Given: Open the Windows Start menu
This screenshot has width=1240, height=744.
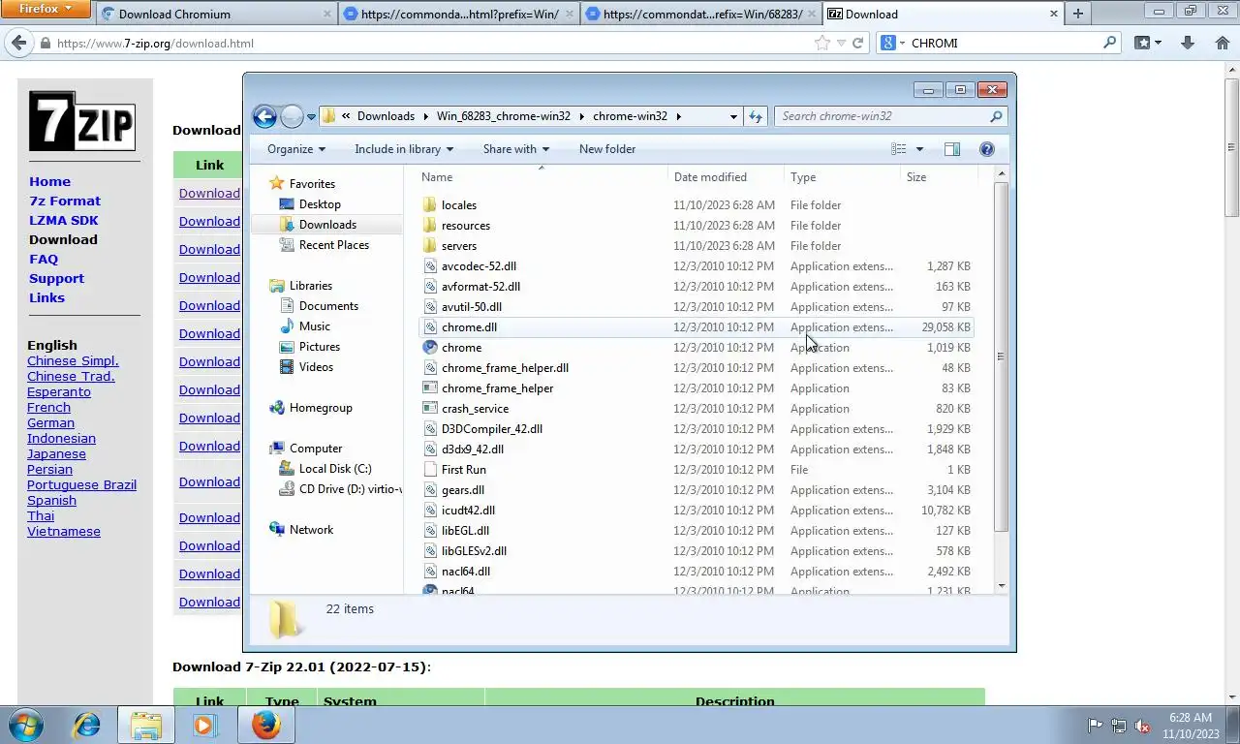Looking at the screenshot, I should 26,725.
